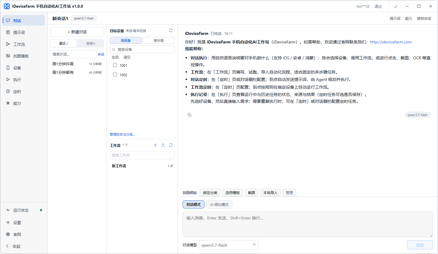Focus the 搜索工作流 search field

[142, 155]
